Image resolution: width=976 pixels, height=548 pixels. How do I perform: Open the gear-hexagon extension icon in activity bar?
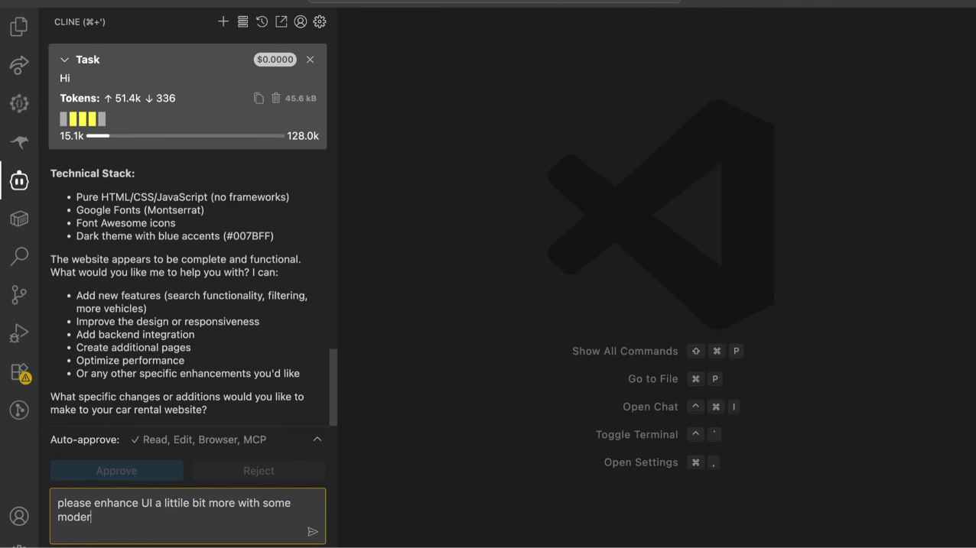pyautogui.click(x=19, y=103)
